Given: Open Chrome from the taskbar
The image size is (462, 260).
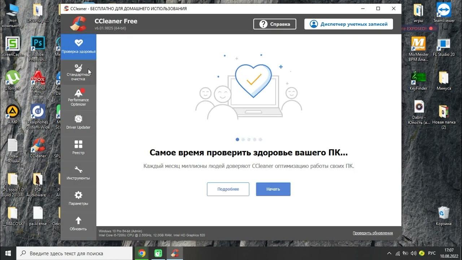Looking at the screenshot, I should click(142, 253).
